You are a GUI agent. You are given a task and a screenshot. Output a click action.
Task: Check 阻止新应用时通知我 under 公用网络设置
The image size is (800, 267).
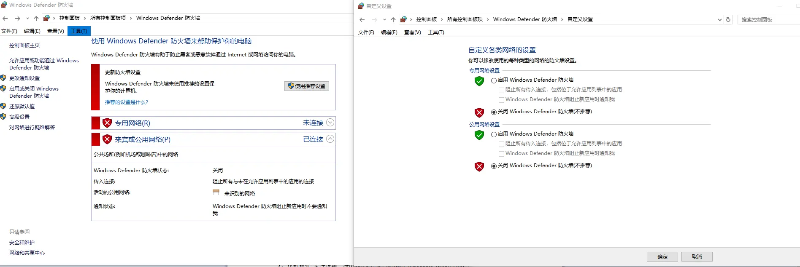501,154
